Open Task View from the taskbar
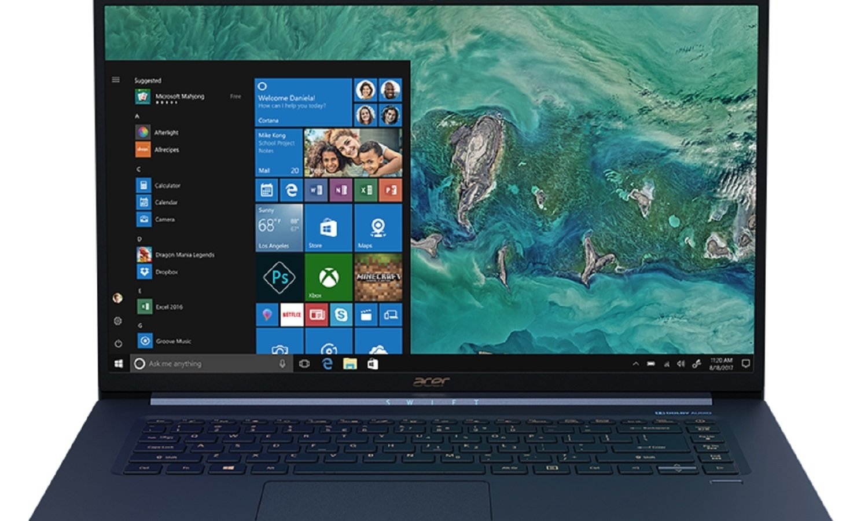Screen dimensions: 868x521 (304, 364)
